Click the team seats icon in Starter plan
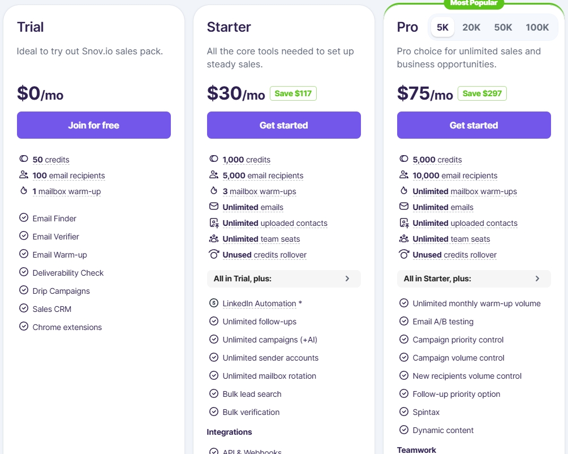Viewport: 568px width, 454px height. (214, 239)
